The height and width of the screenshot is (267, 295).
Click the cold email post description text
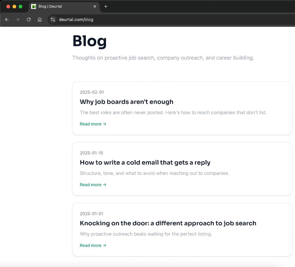[154, 173]
